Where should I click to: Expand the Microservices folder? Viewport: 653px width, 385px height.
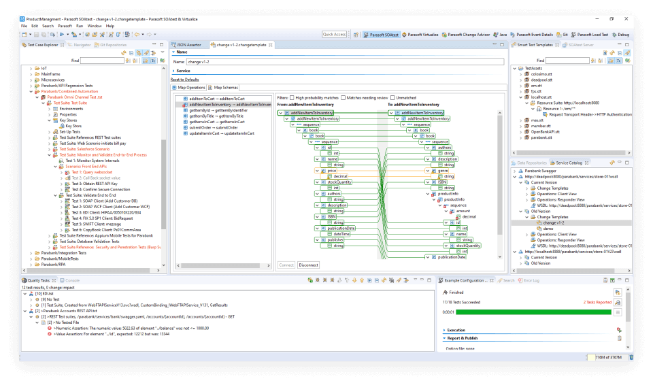click(31, 80)
